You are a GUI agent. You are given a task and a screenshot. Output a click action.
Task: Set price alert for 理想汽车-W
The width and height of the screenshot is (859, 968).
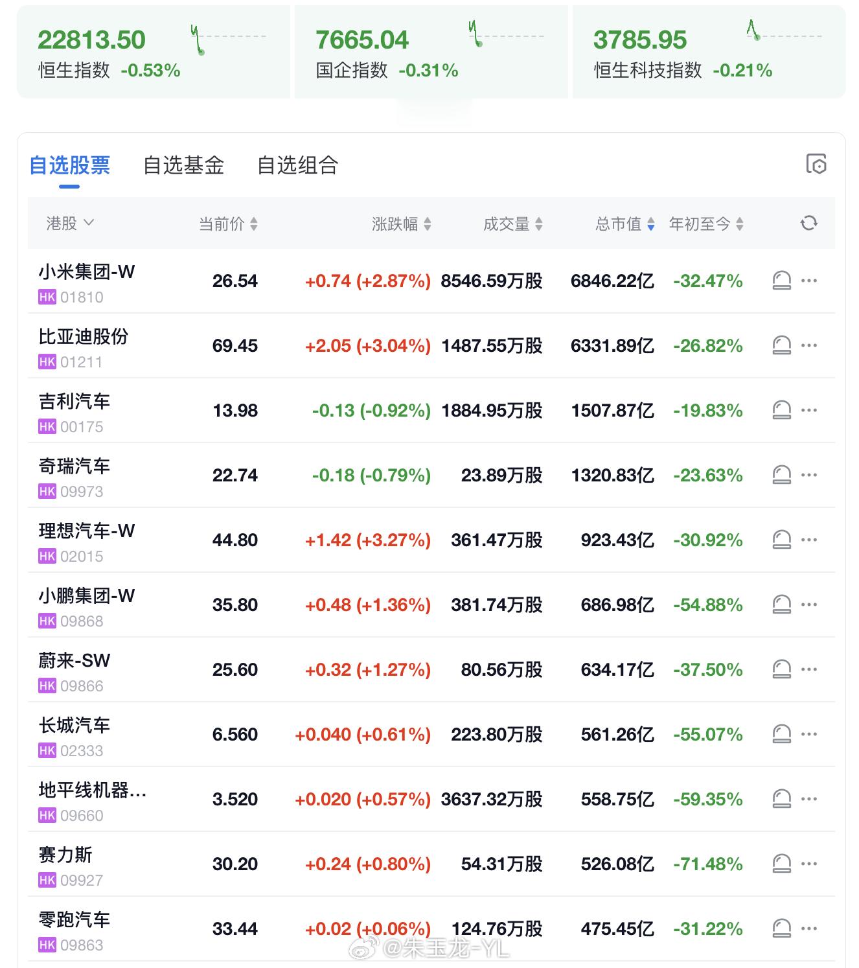pos(782,540)
